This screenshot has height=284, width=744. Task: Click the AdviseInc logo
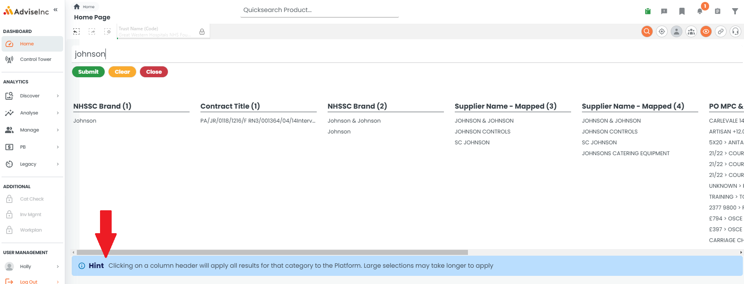[26, 11]
